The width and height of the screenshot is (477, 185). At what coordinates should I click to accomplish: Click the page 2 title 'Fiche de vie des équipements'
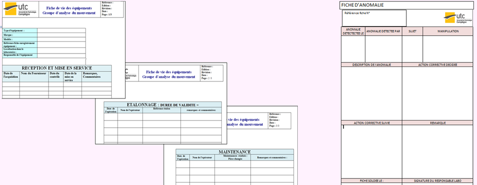(x=169, y=72)
